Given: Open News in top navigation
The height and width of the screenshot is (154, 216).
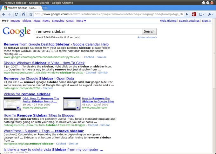Looking at the screenshot, I should (x=46, y=21).
